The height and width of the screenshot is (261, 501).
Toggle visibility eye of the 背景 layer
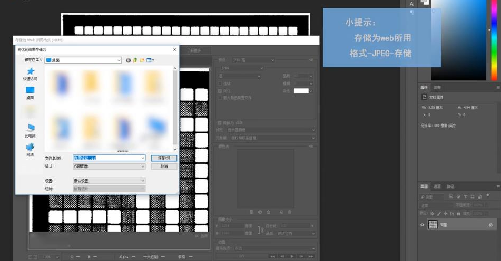(x=423, y=225)
